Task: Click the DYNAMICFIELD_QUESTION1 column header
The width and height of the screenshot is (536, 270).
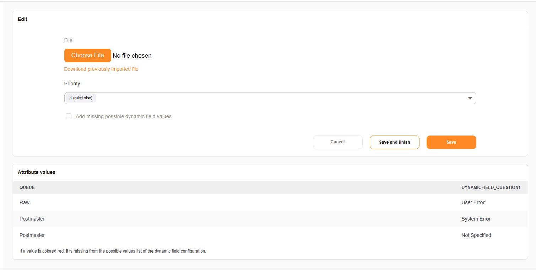Action: 491,187
